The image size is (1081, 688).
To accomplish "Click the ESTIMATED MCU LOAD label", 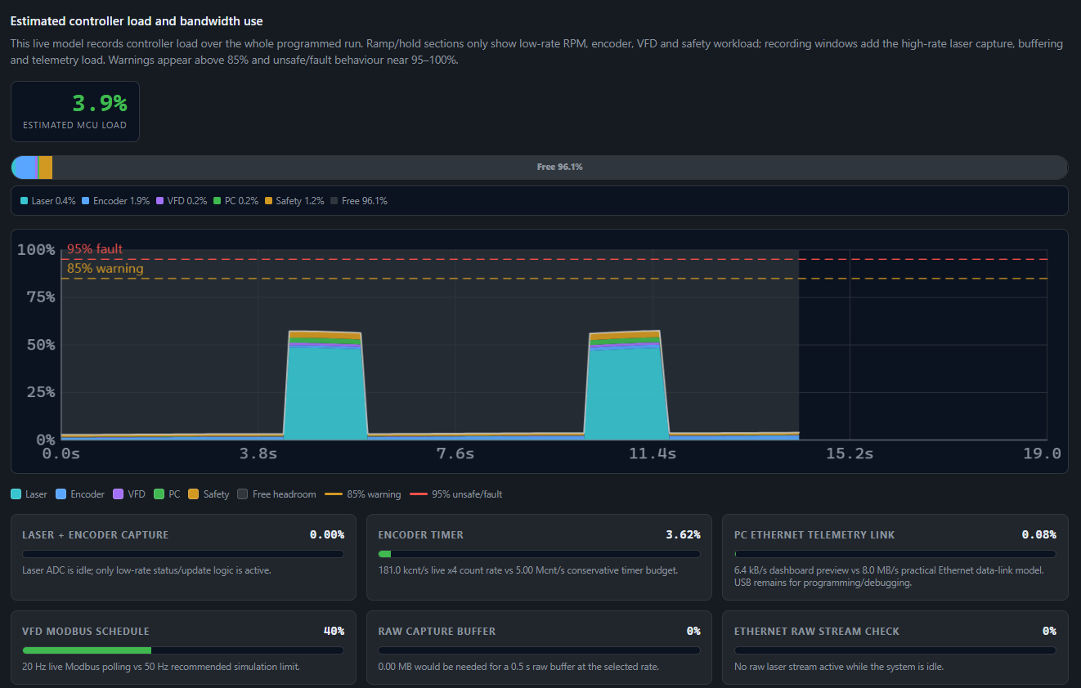I will click(x=75, y=125).
